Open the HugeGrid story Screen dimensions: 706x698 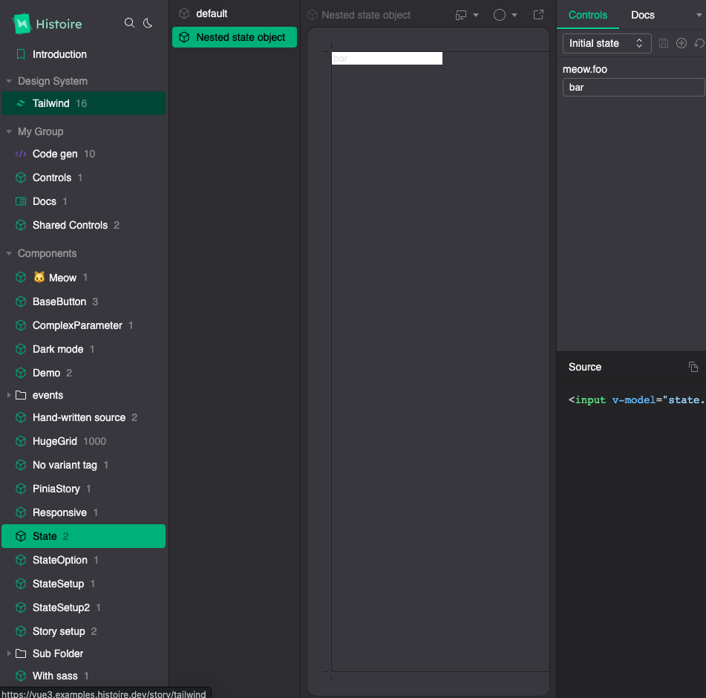coord(83,441)
